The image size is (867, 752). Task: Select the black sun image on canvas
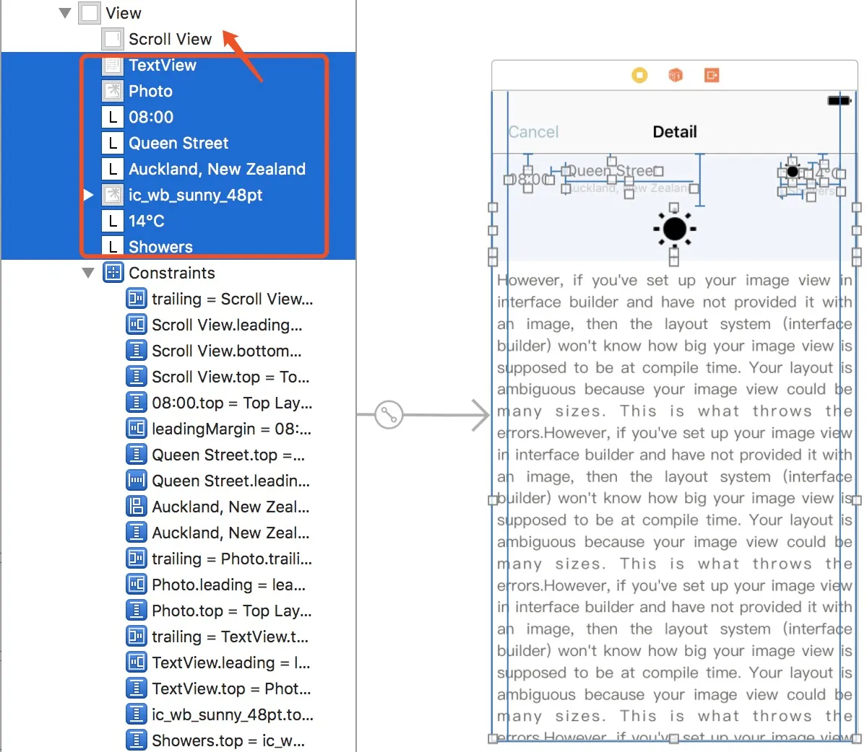[674, 229]
